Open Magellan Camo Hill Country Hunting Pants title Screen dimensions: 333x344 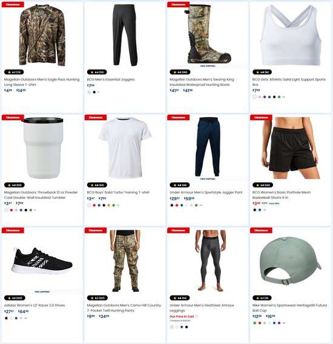point(124,308)
